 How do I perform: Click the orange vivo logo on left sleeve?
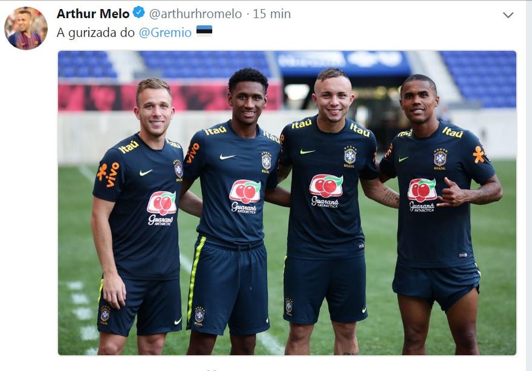[109, 174]
